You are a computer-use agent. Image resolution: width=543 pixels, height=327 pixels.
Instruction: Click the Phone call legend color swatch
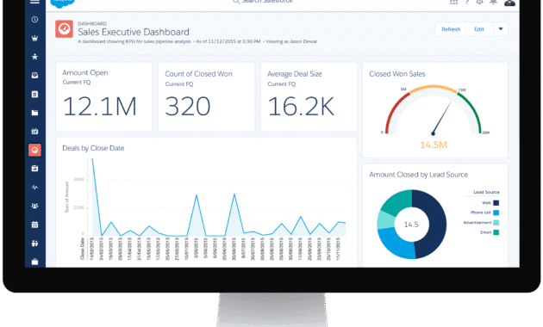point(496,213)
